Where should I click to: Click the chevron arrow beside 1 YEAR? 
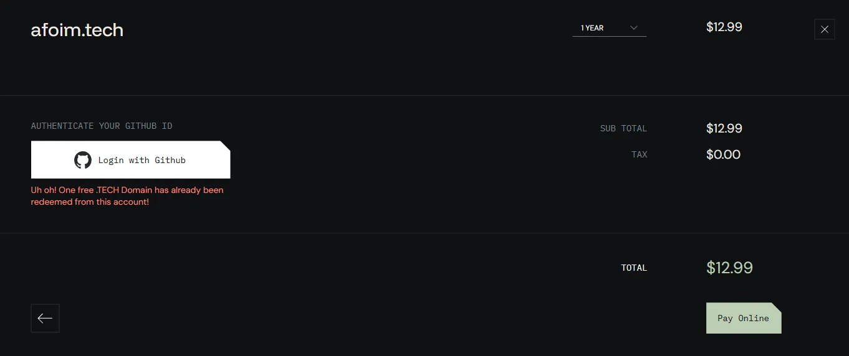click(x=634, y=28)
